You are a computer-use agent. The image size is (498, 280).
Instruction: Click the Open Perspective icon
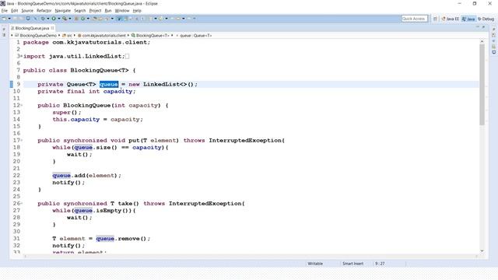click(436, 19)
